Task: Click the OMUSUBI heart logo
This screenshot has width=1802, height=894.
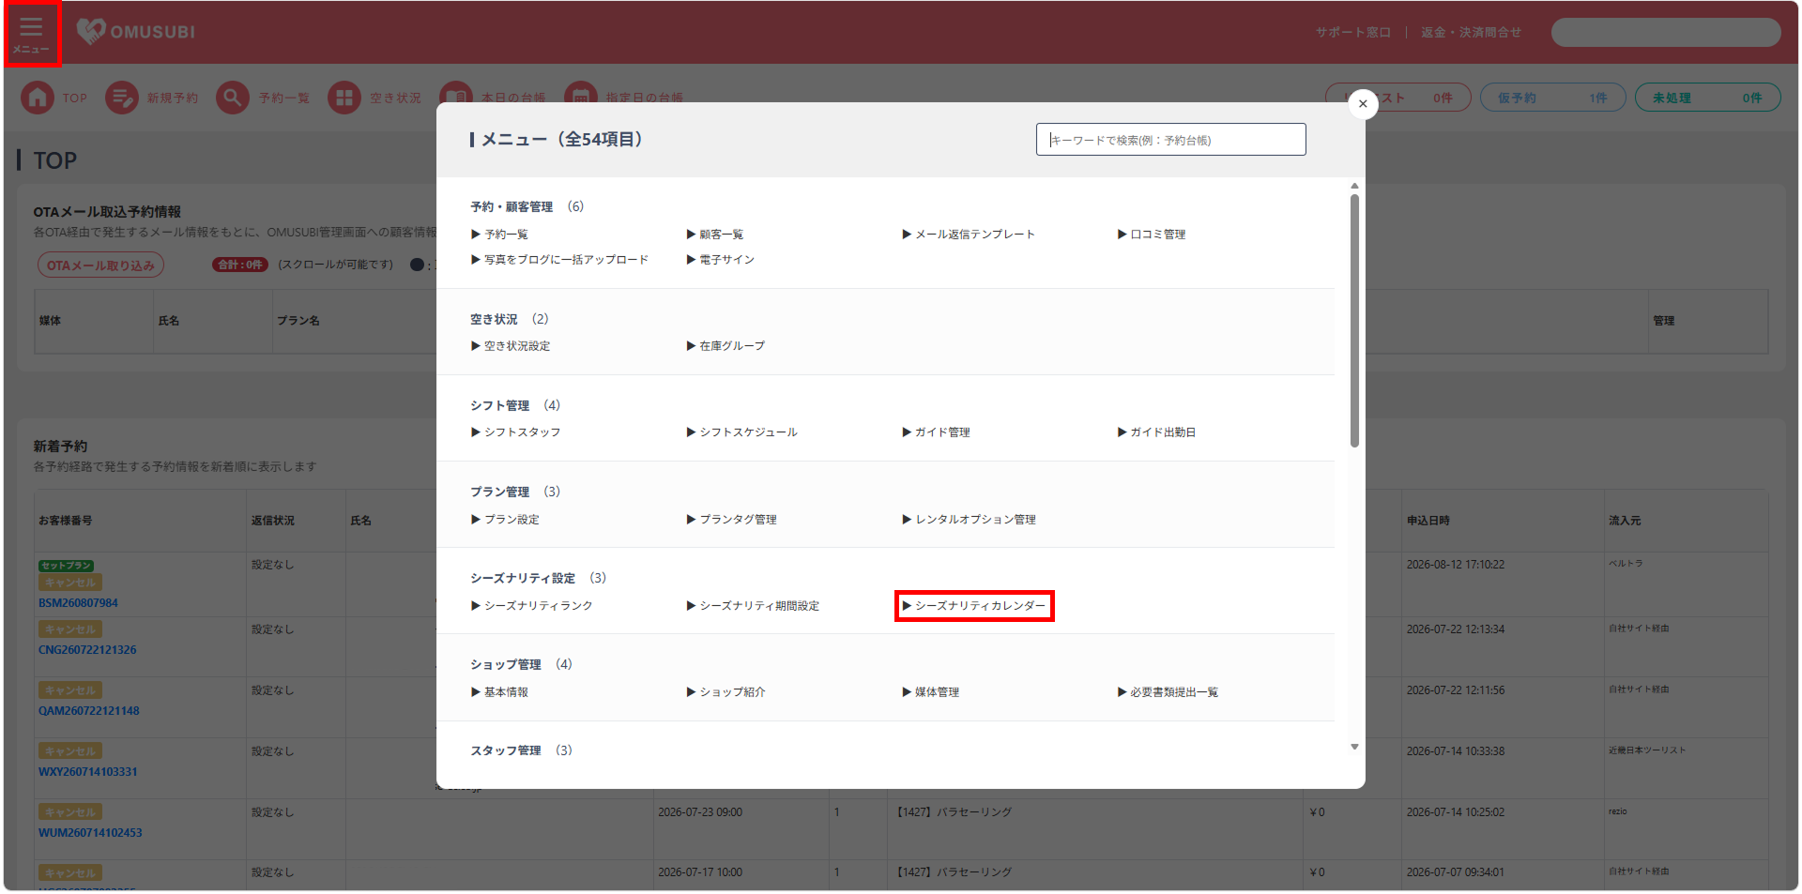Action: coord(91,31)
